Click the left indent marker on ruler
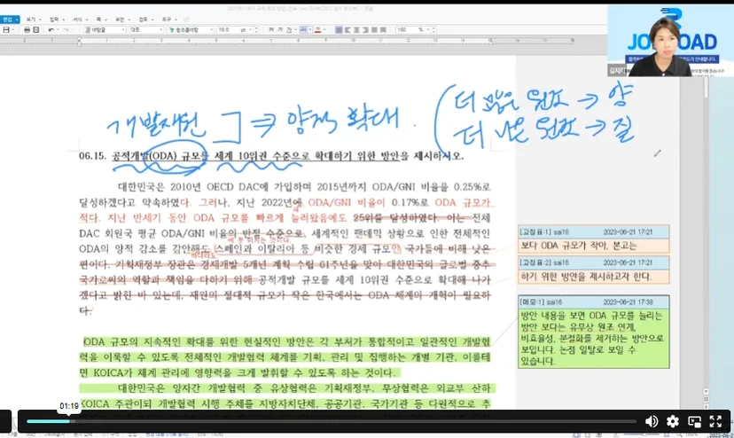The image size is (734, 438). (x=79, y=42)
